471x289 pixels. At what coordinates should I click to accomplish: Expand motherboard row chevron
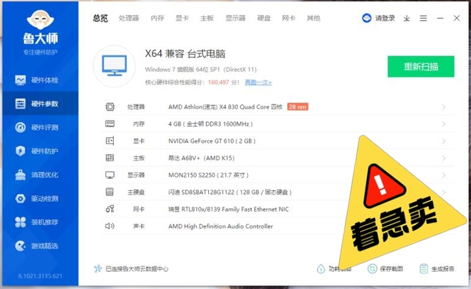click(444, 158)
